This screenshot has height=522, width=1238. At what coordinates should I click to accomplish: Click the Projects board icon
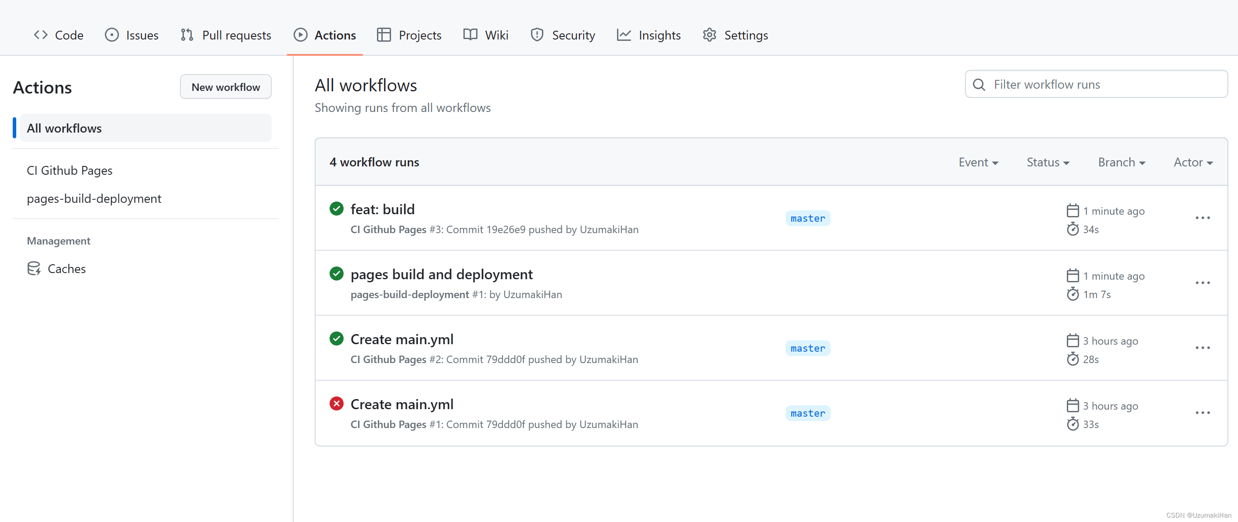click(384, 35)
